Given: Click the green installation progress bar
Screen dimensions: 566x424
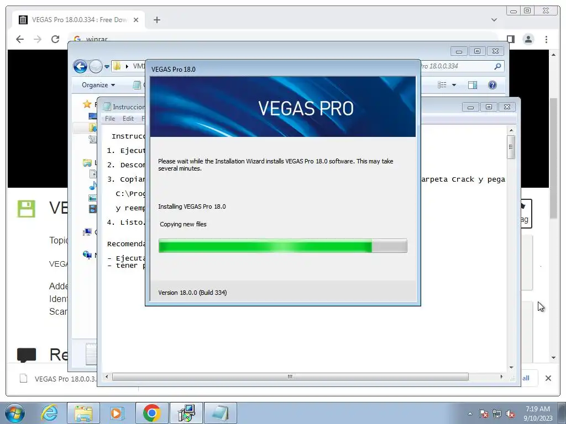Looking at the screenshot, I should pos(283,246).
